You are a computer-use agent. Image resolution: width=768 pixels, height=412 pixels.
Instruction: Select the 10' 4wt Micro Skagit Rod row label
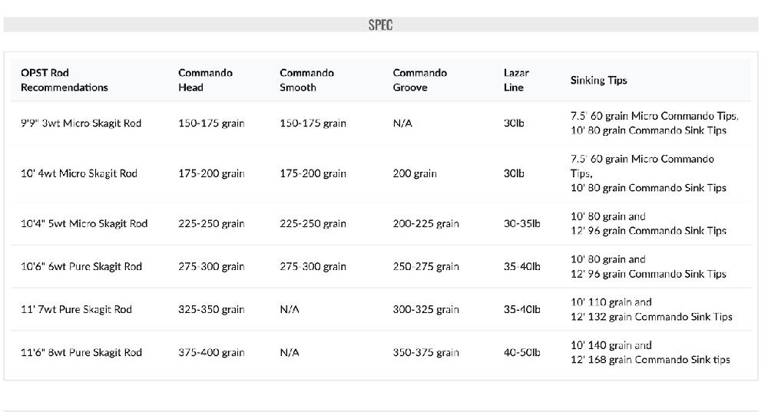click(78, 173)
